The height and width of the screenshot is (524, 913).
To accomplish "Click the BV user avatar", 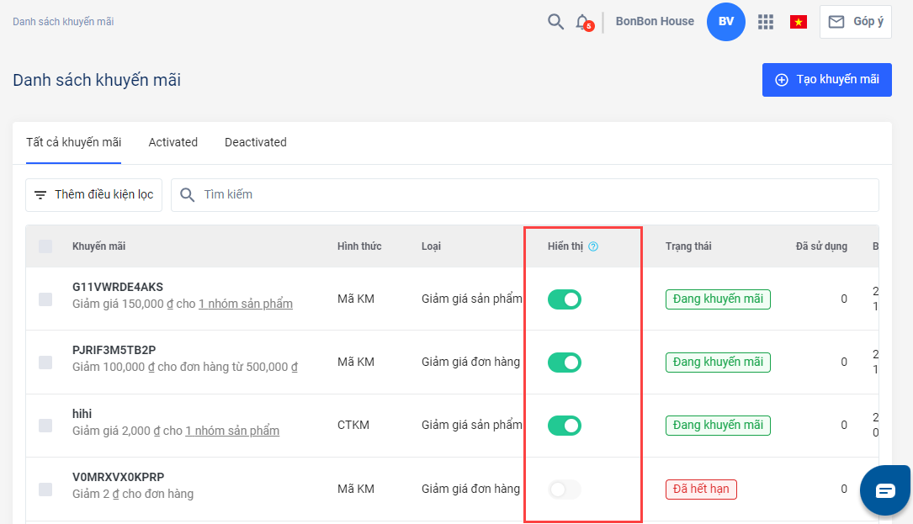I will [x=725, y=22].
